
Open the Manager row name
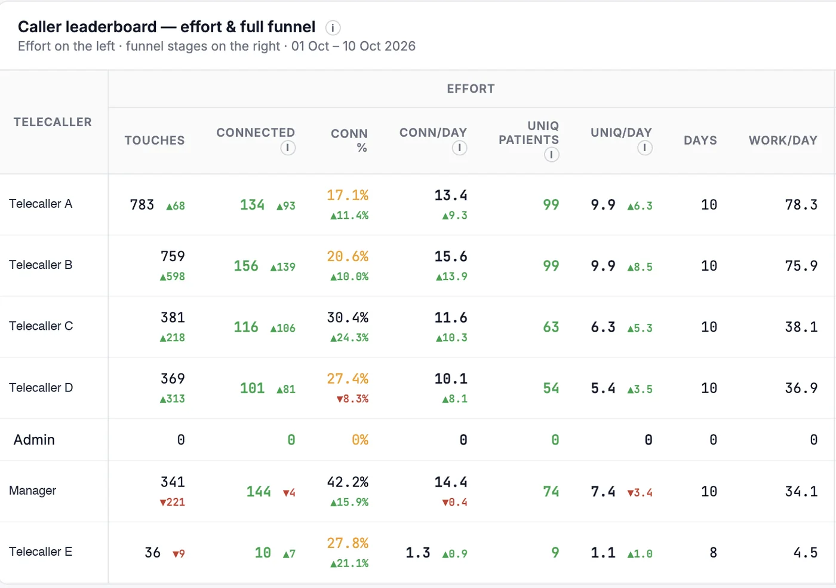[x=33, y=491]
